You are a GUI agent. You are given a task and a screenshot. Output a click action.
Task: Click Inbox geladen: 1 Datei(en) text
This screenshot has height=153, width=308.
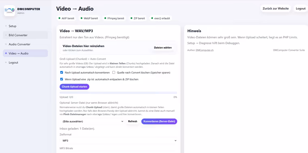click(x=77, y=128)
